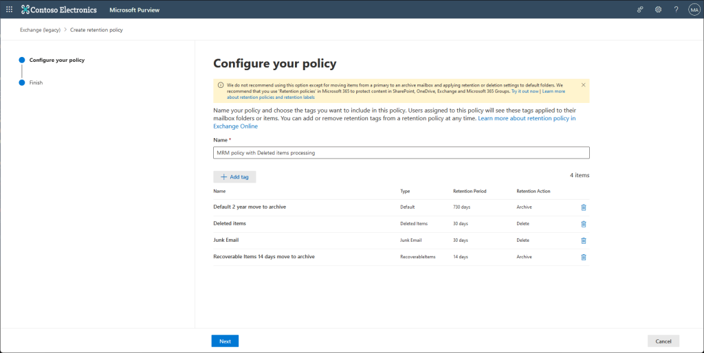704x353 pixels.
Task: Delete the Deleted items tag
Action: click(584, 224)
